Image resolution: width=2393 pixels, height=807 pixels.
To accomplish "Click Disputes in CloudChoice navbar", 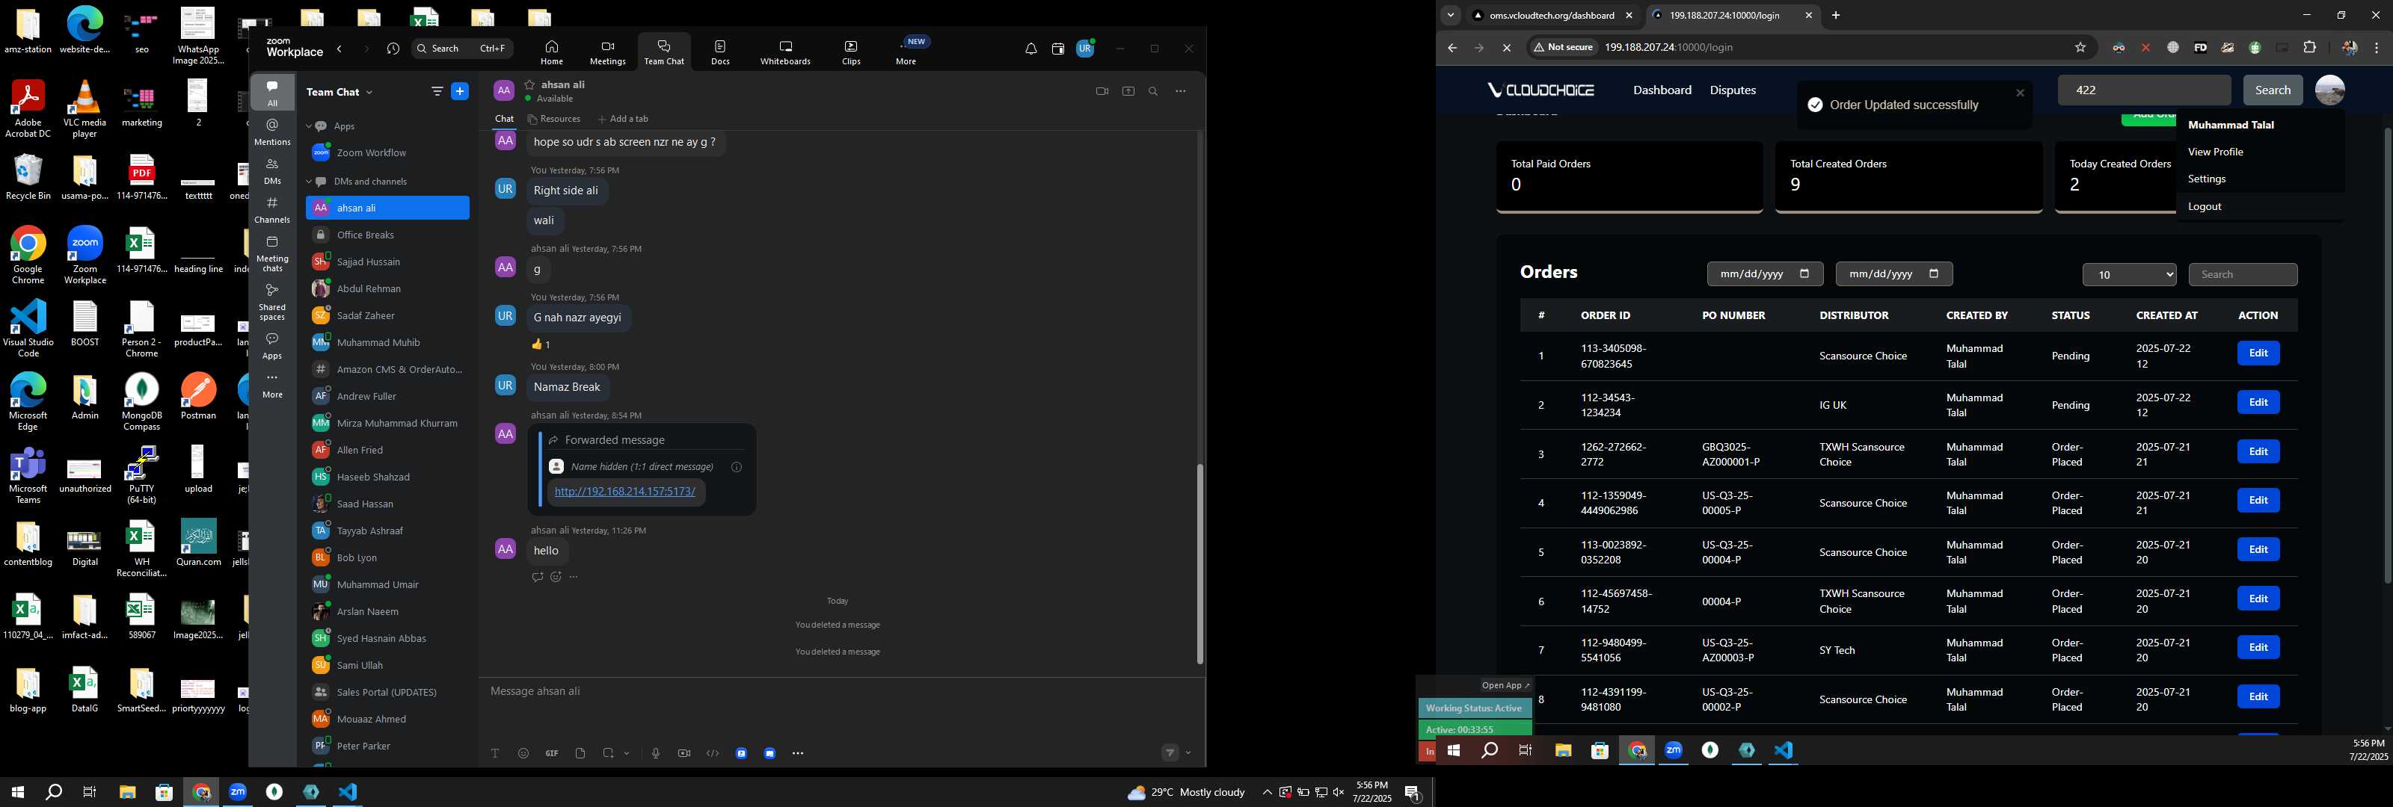I will 1733,90.
